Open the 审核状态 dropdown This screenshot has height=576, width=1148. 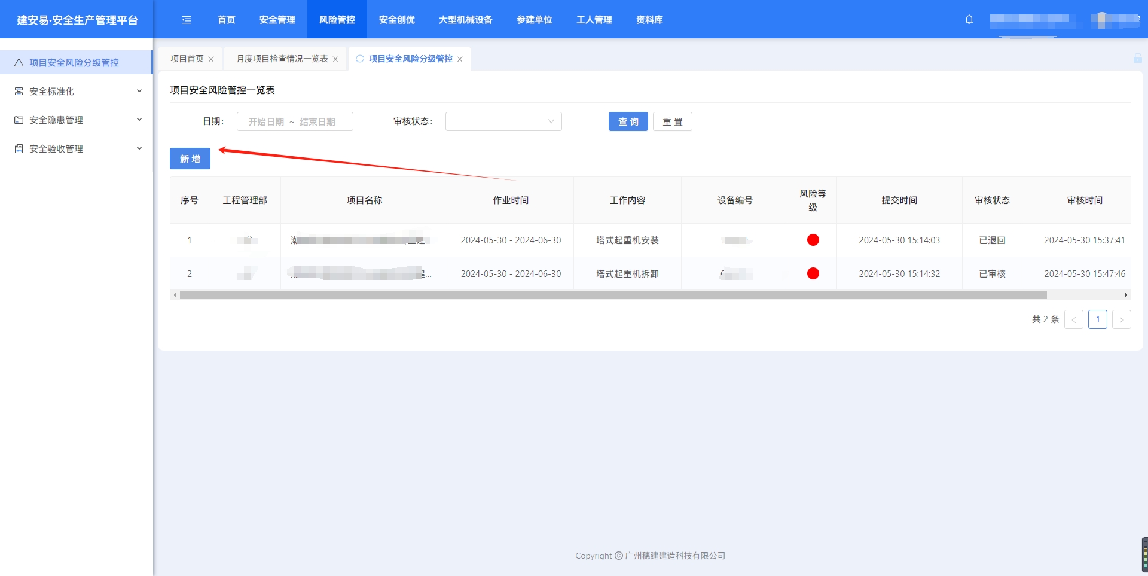503,121
